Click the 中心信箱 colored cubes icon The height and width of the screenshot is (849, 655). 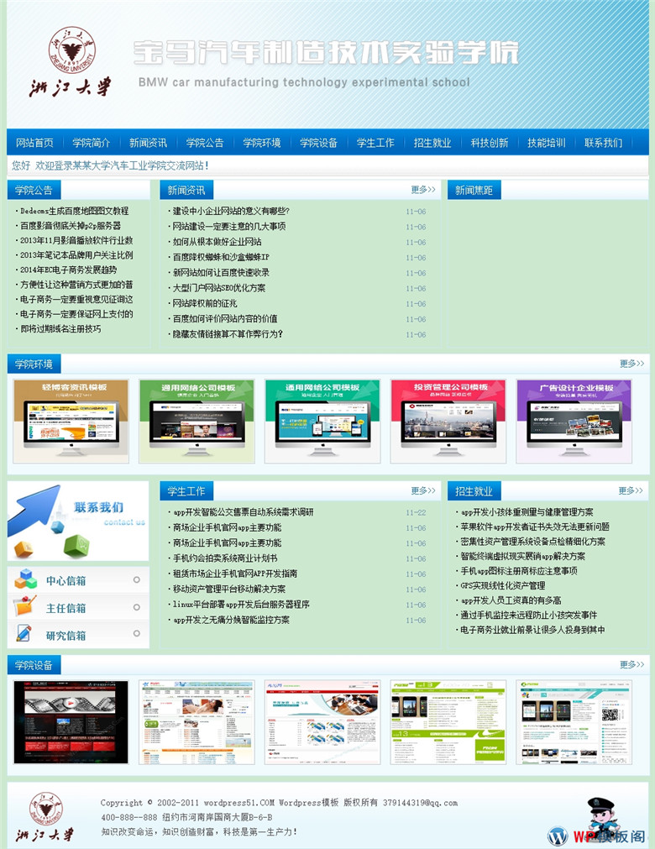(x=25, y=579)
